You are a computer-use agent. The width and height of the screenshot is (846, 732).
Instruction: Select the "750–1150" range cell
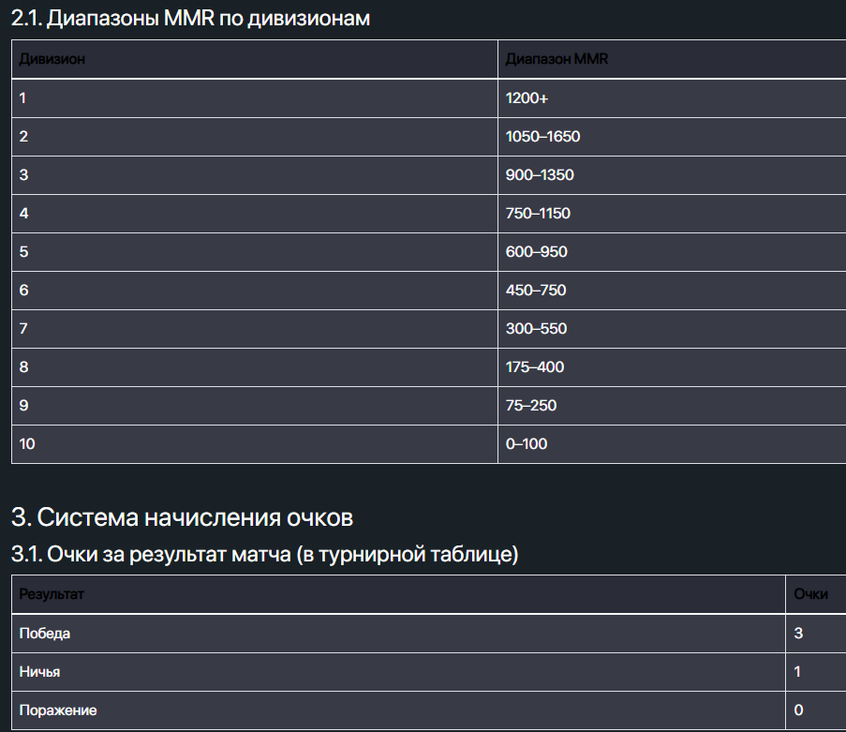(x=538, y=214)
